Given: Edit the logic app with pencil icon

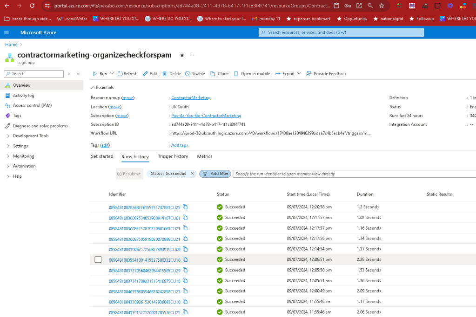Looking at the screenshot, I should [x=150, y=74].
